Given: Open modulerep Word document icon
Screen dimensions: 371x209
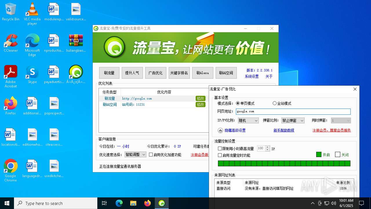Looking at the screenshot, I should pos(54,12).
